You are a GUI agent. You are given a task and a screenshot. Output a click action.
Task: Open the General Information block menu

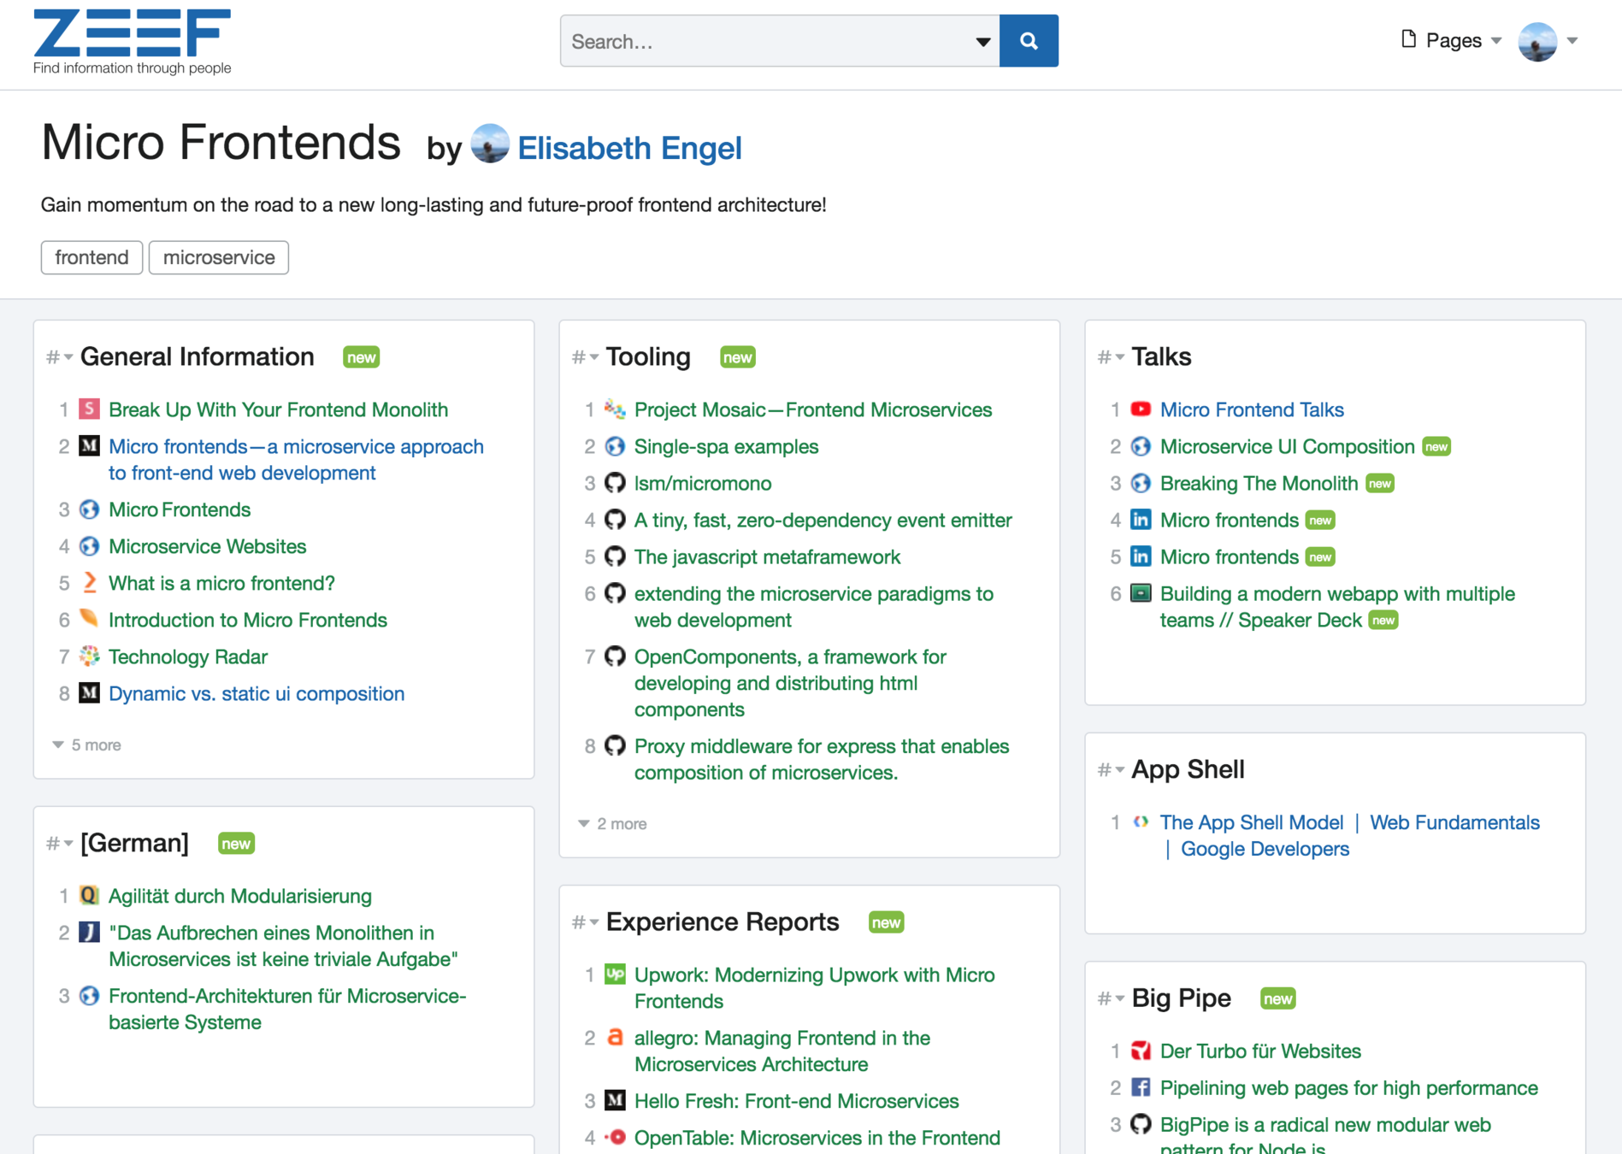[59, 356]
